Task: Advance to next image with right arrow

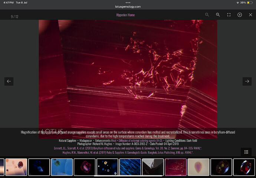Action: (x=247, y=81)
